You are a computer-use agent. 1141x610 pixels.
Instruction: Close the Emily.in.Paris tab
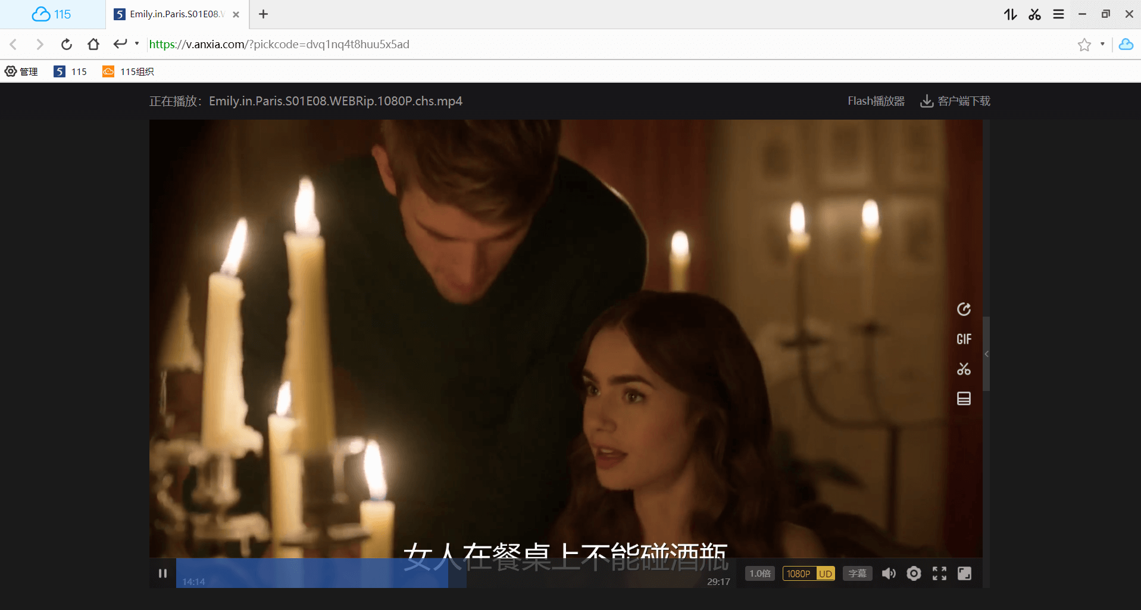click(236, 14)
